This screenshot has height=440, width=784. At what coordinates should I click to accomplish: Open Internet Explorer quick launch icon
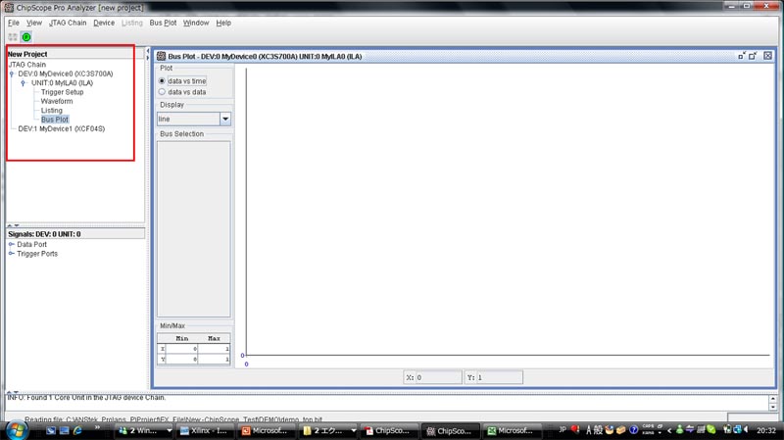click(77, 430)
